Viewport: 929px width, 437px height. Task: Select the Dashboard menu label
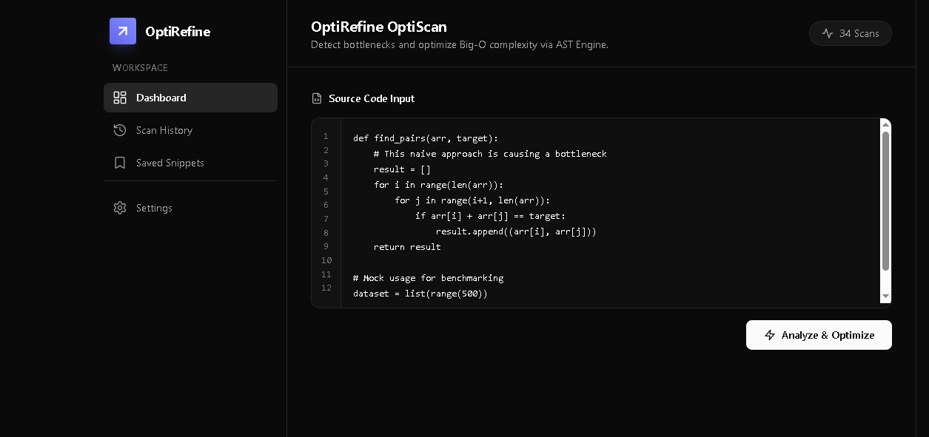161,98
